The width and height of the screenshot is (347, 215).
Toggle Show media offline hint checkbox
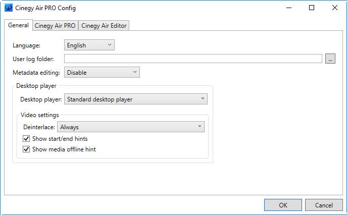coord(26,149)
